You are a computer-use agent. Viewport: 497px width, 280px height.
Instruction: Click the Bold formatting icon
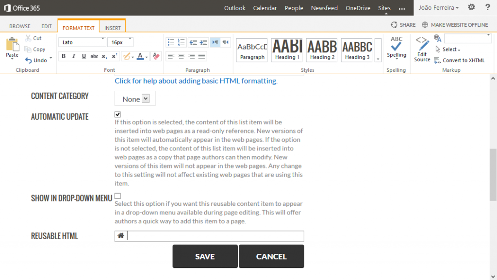tap(64, 56)
